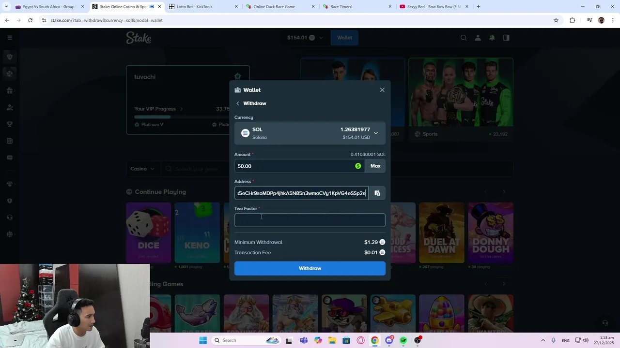
Task: Open the SOL Currency dropdown
Action: click(x=310, y=133)
